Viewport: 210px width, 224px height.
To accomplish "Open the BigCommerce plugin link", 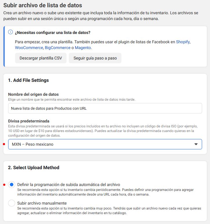I will [58, 48].
